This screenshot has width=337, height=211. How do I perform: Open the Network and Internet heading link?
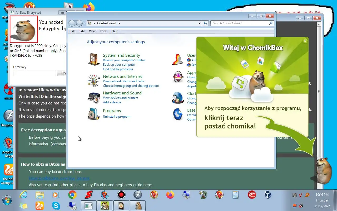point(122,76)
